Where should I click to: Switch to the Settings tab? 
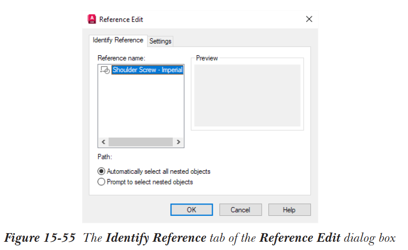coord(161,41)
